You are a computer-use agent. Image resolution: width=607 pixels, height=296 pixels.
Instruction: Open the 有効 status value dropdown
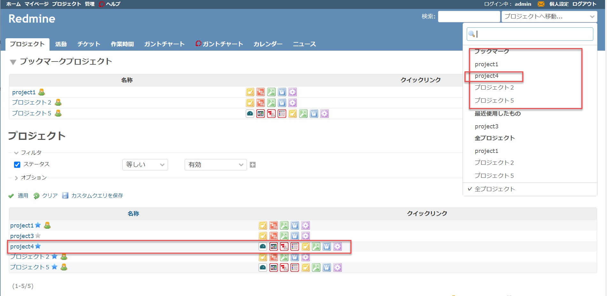tap(216, 165)
